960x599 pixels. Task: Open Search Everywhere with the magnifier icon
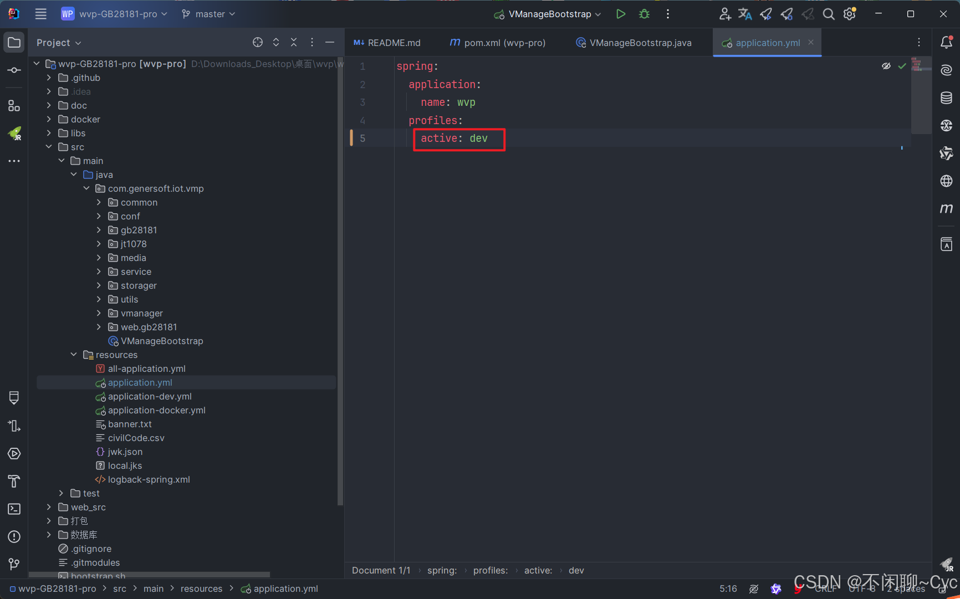tap(829, 14)
